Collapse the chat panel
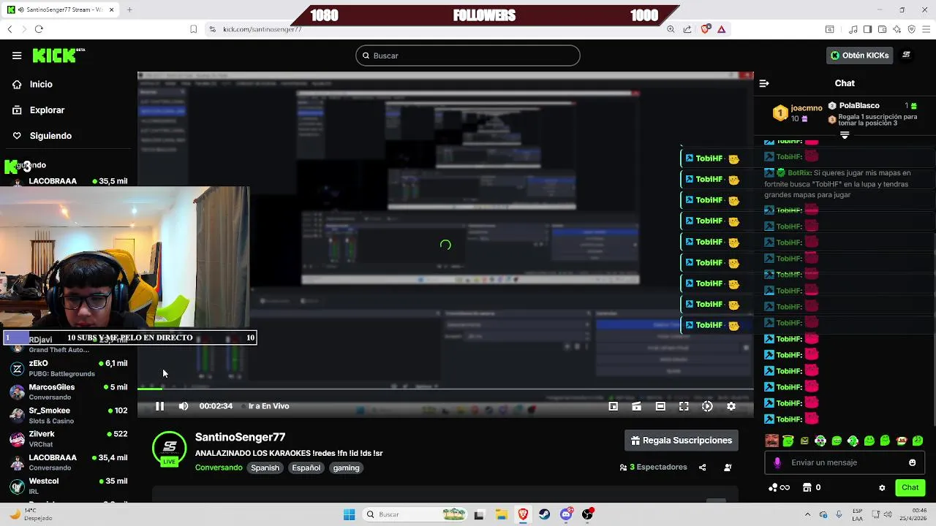This screenshot has height=526, width=936. pos(764,83)
